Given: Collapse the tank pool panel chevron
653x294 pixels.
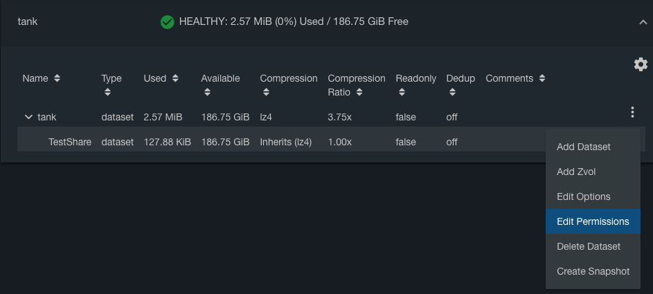Looking at the screenshot, I should click(643, 22).
